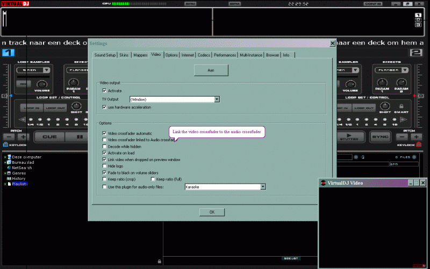Toggle Smart loop lock icon on deck 2
430x269 pixels.
click(x=401, y=106)
